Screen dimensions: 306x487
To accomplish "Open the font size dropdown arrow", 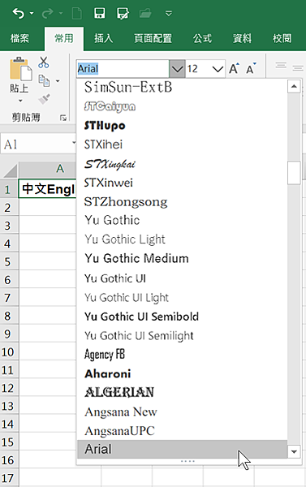I will click(218, 69).
